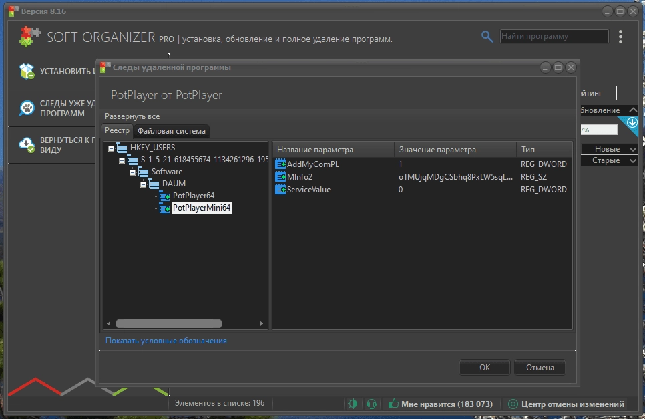
Task: Click Развернуть все link
Action: (x=132, y=116)
